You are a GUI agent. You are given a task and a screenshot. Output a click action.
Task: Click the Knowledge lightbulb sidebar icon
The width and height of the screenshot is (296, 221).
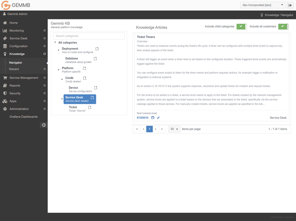pos(5,54)
